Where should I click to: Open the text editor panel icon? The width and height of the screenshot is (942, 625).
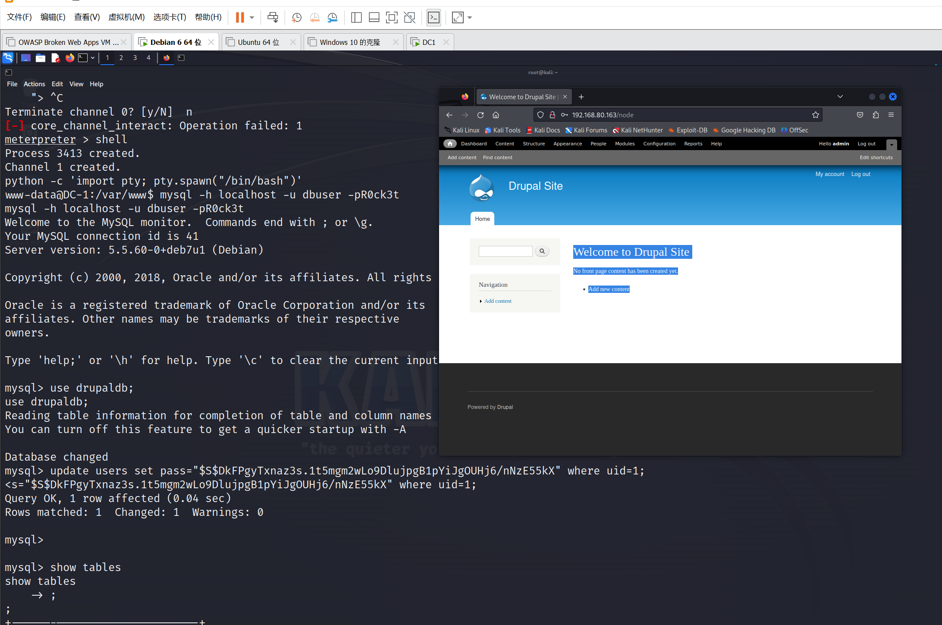[55, 57]
